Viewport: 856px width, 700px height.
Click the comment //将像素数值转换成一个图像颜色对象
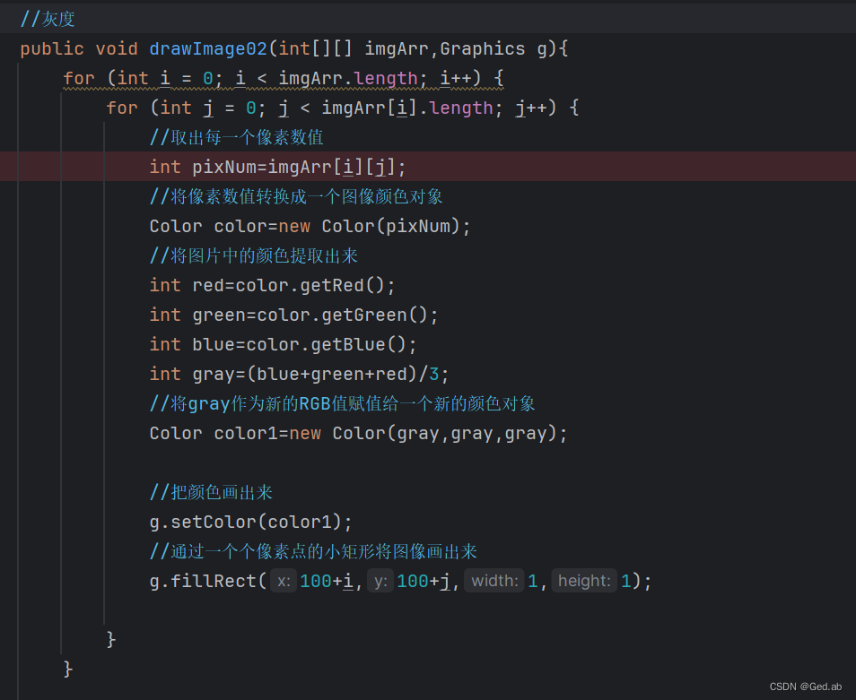pos(296,196)
